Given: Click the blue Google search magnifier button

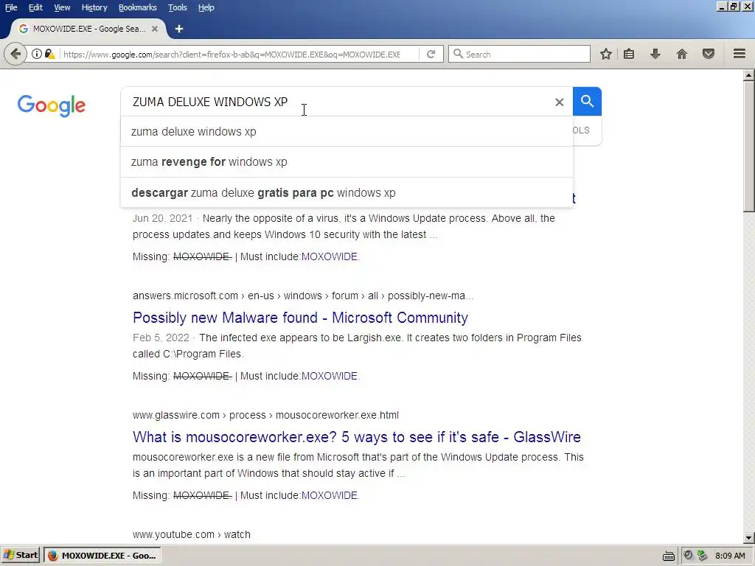Looking at the screenshot, I should (x=587, y=102).
